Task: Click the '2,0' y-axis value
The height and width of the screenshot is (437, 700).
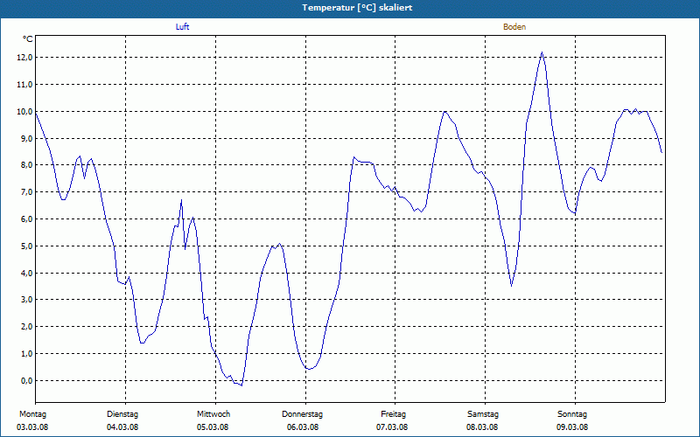Action: 26,326
